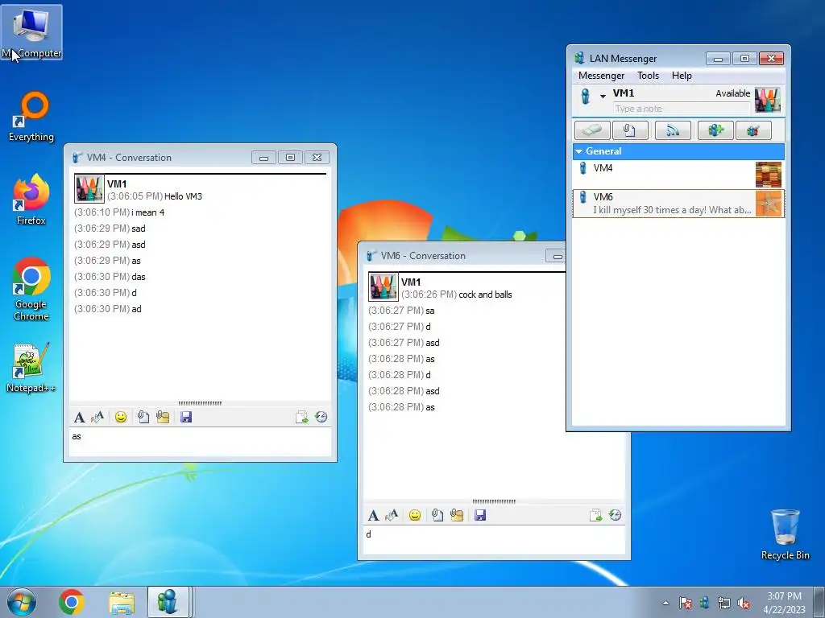Open file transfers icon in VM4 conversation
The height and width of the screenshot is (618, 825).
301,418
